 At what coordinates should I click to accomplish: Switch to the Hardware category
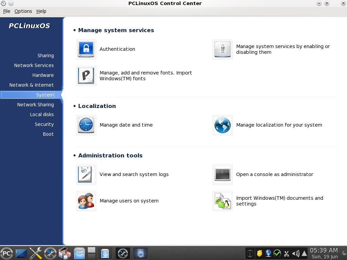[43, 75]
